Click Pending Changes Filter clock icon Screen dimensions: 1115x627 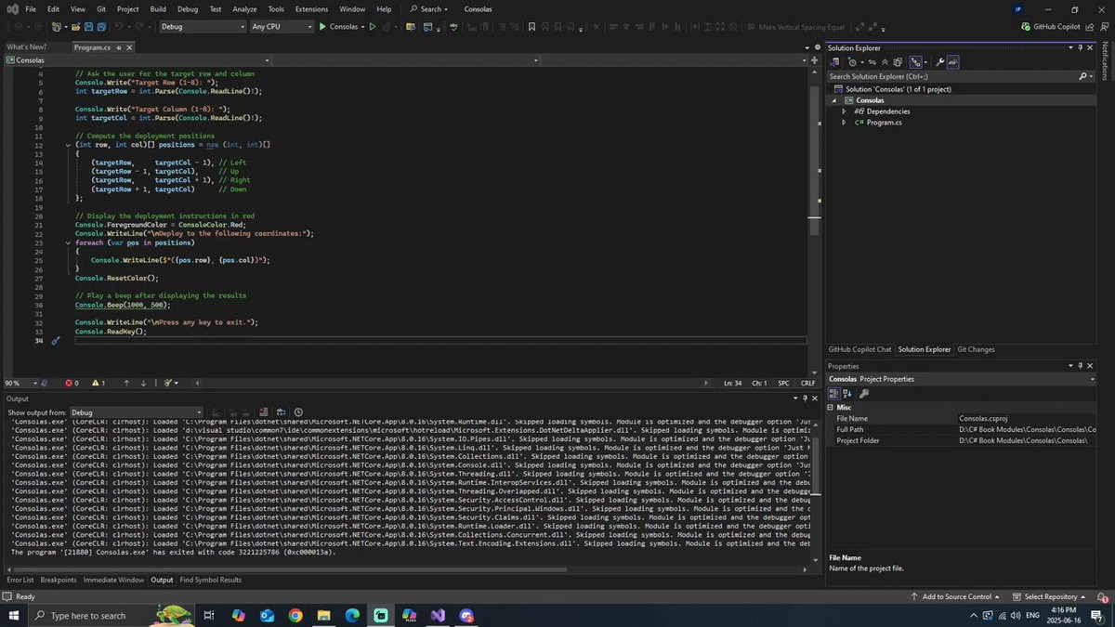852,62
